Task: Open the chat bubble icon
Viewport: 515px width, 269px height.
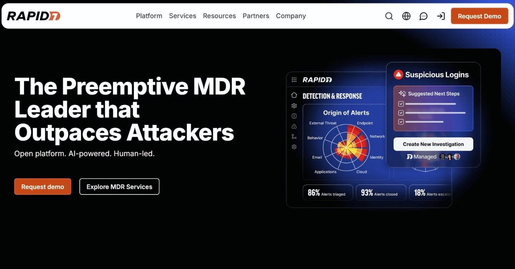Action: click(423, 16)
